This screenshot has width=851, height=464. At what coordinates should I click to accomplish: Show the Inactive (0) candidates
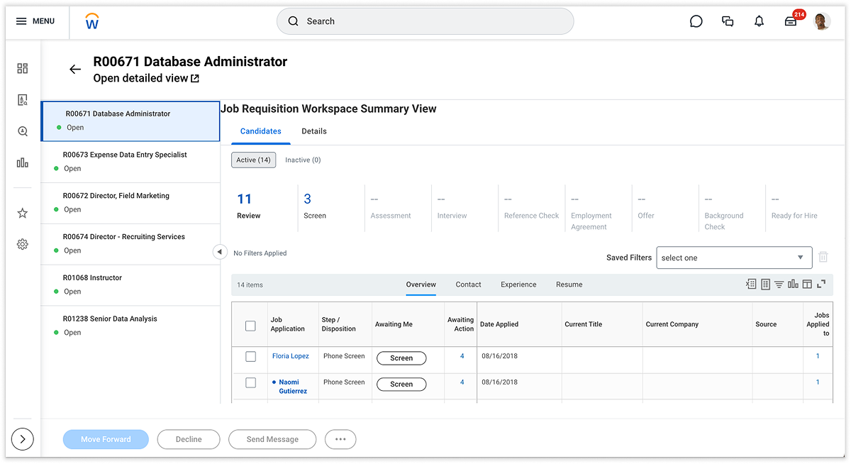point(303,160)
